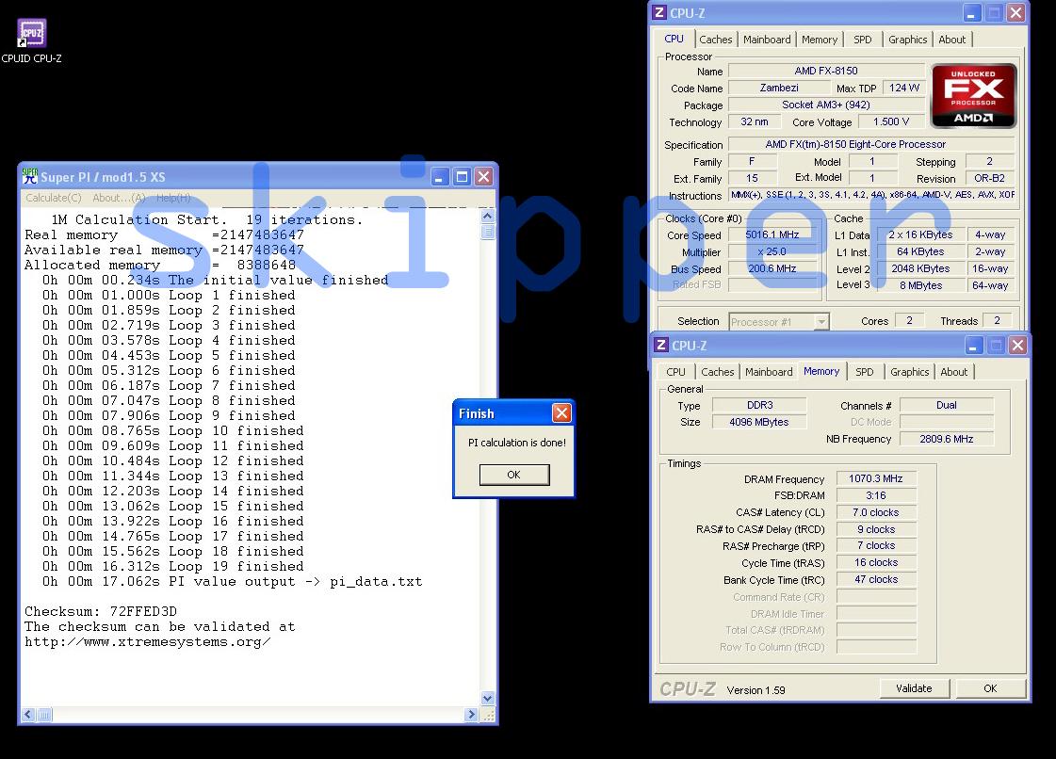This screenshot has height=759, width=1056.
Task: Open the Help menu in Super PI
Action: 173,198
